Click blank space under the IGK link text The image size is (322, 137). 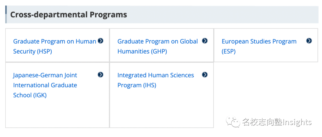pos(57,113)
